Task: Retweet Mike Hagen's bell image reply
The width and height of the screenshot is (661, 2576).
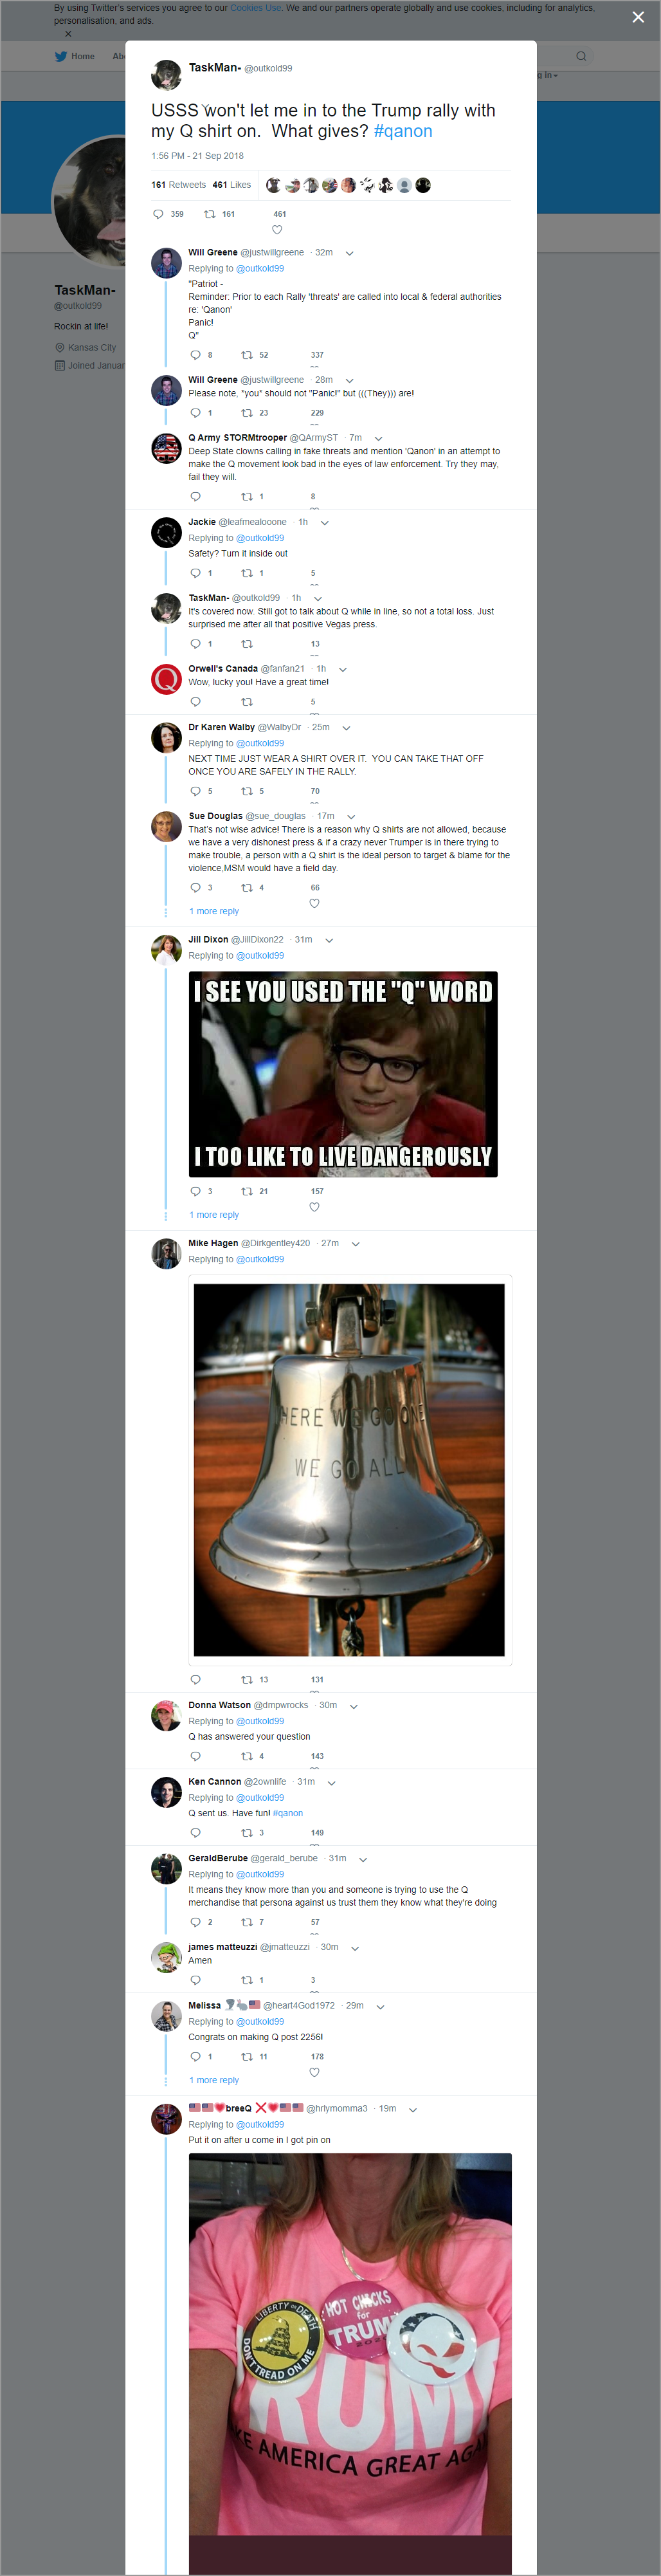Action: [x=247, y=1679]
